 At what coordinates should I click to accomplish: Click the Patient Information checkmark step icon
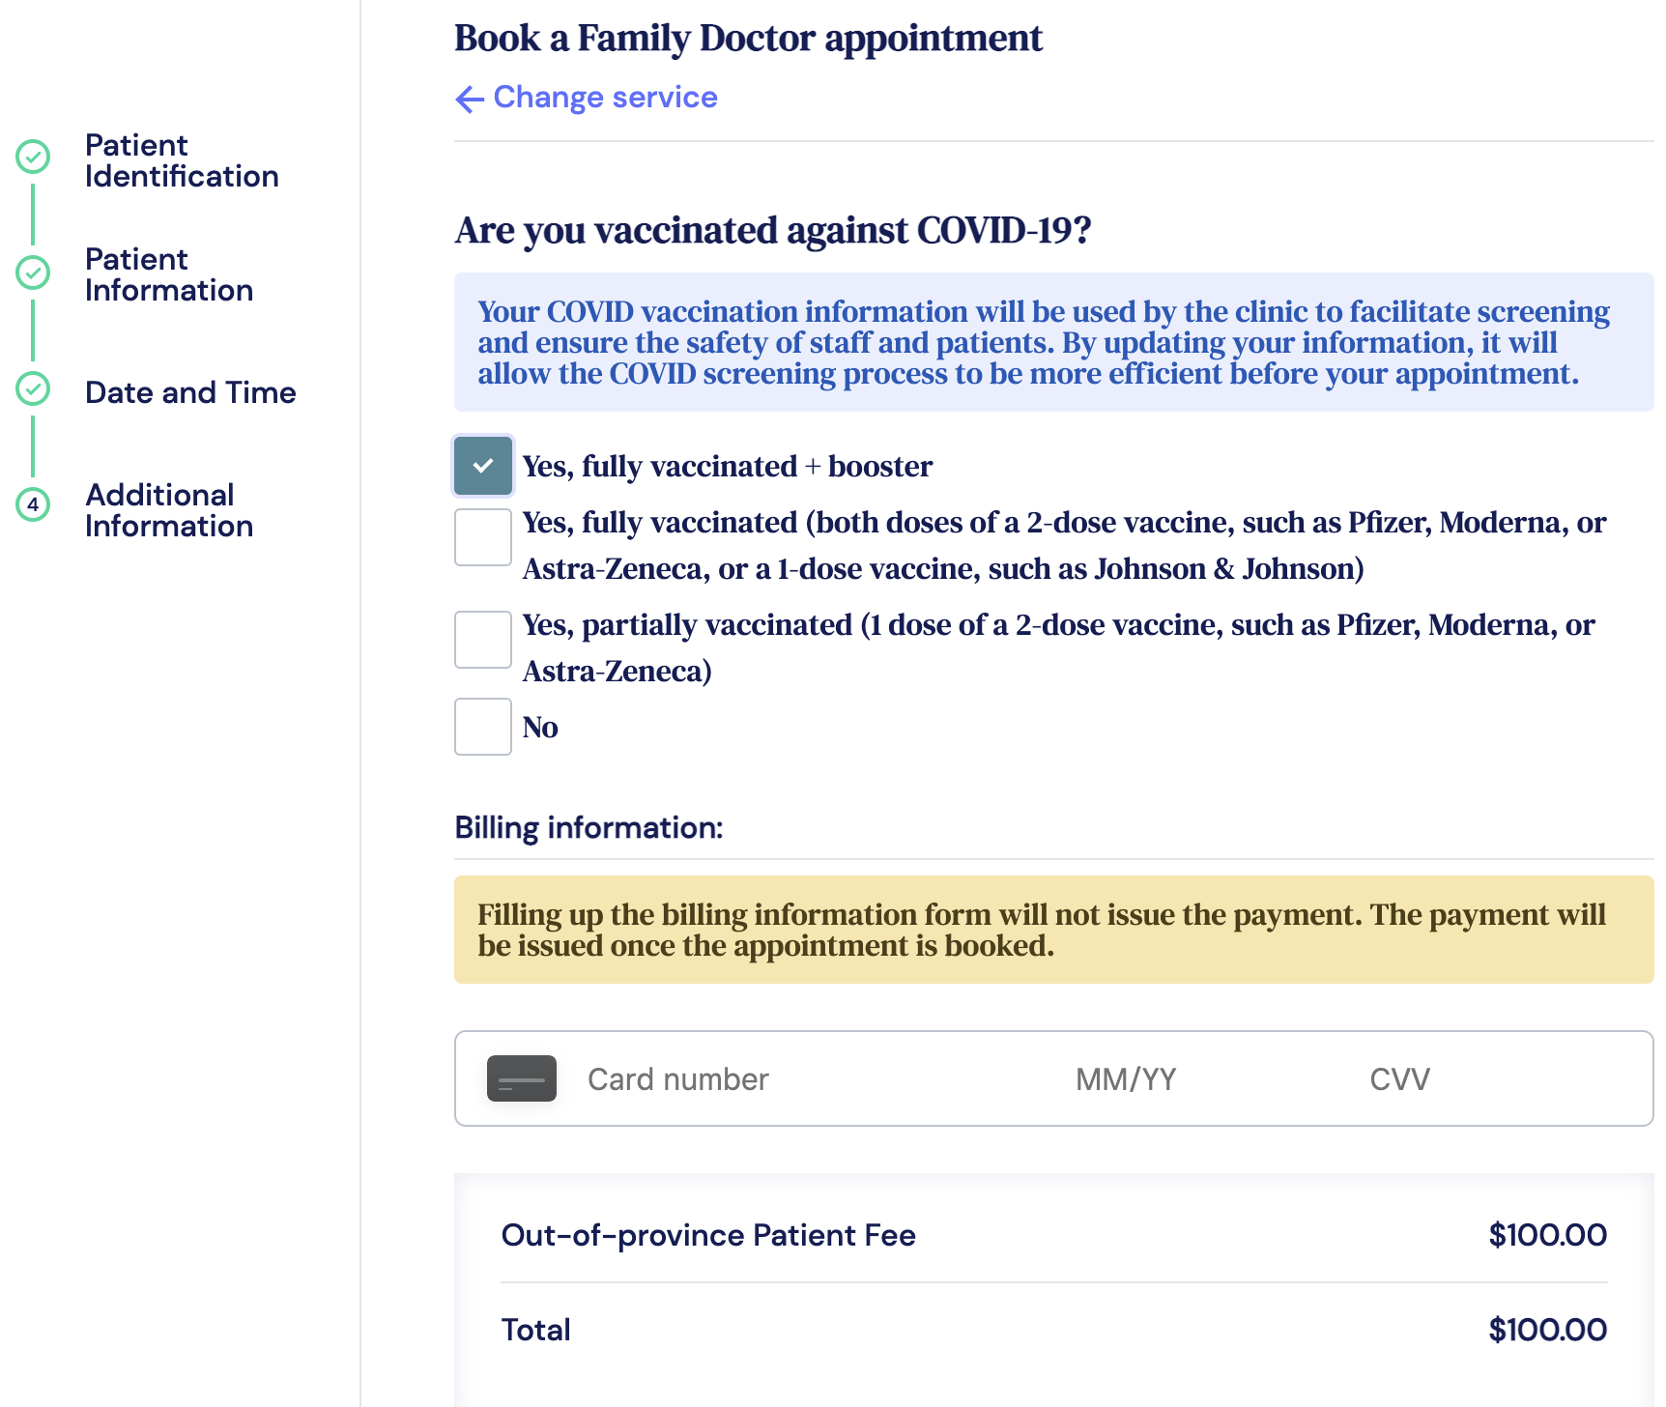click(33, 273)
